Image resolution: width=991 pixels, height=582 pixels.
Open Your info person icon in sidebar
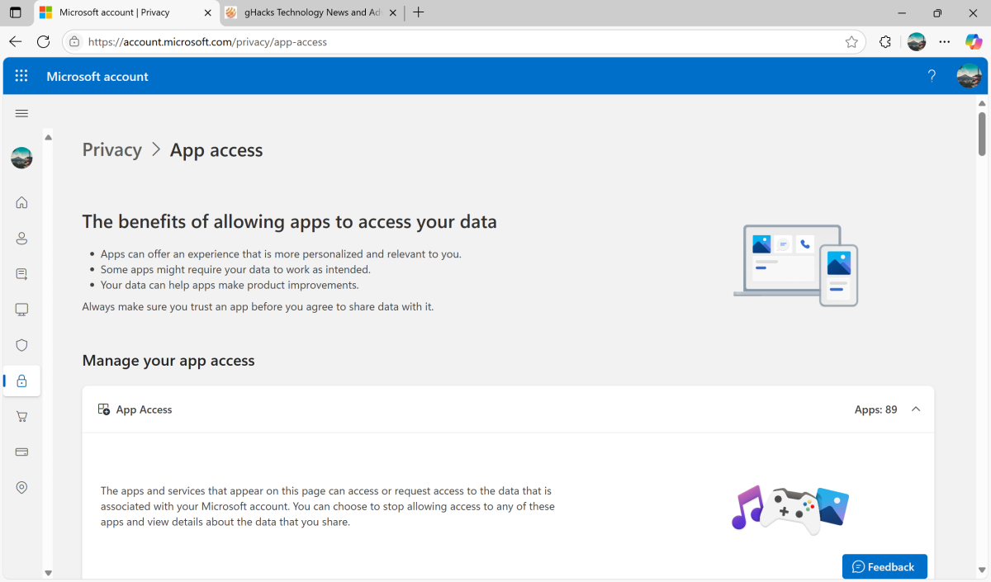click(x=21, y=239)
